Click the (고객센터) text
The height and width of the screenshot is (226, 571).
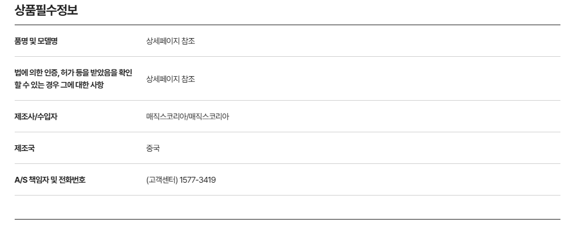[x=162, y=180]
